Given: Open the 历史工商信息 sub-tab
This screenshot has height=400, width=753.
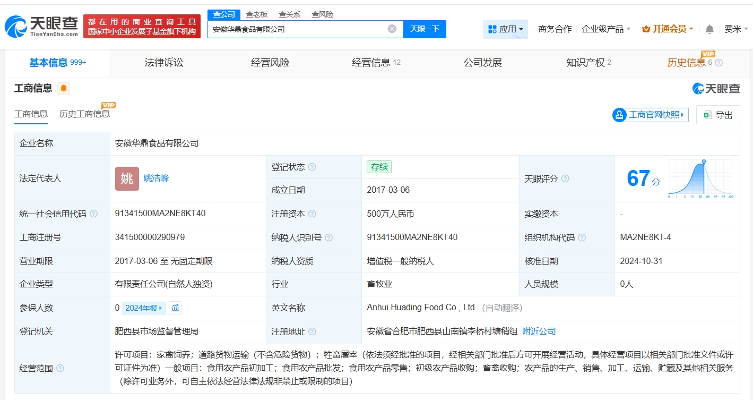Looking at the screenshot, I should click(x=84, y=114).
